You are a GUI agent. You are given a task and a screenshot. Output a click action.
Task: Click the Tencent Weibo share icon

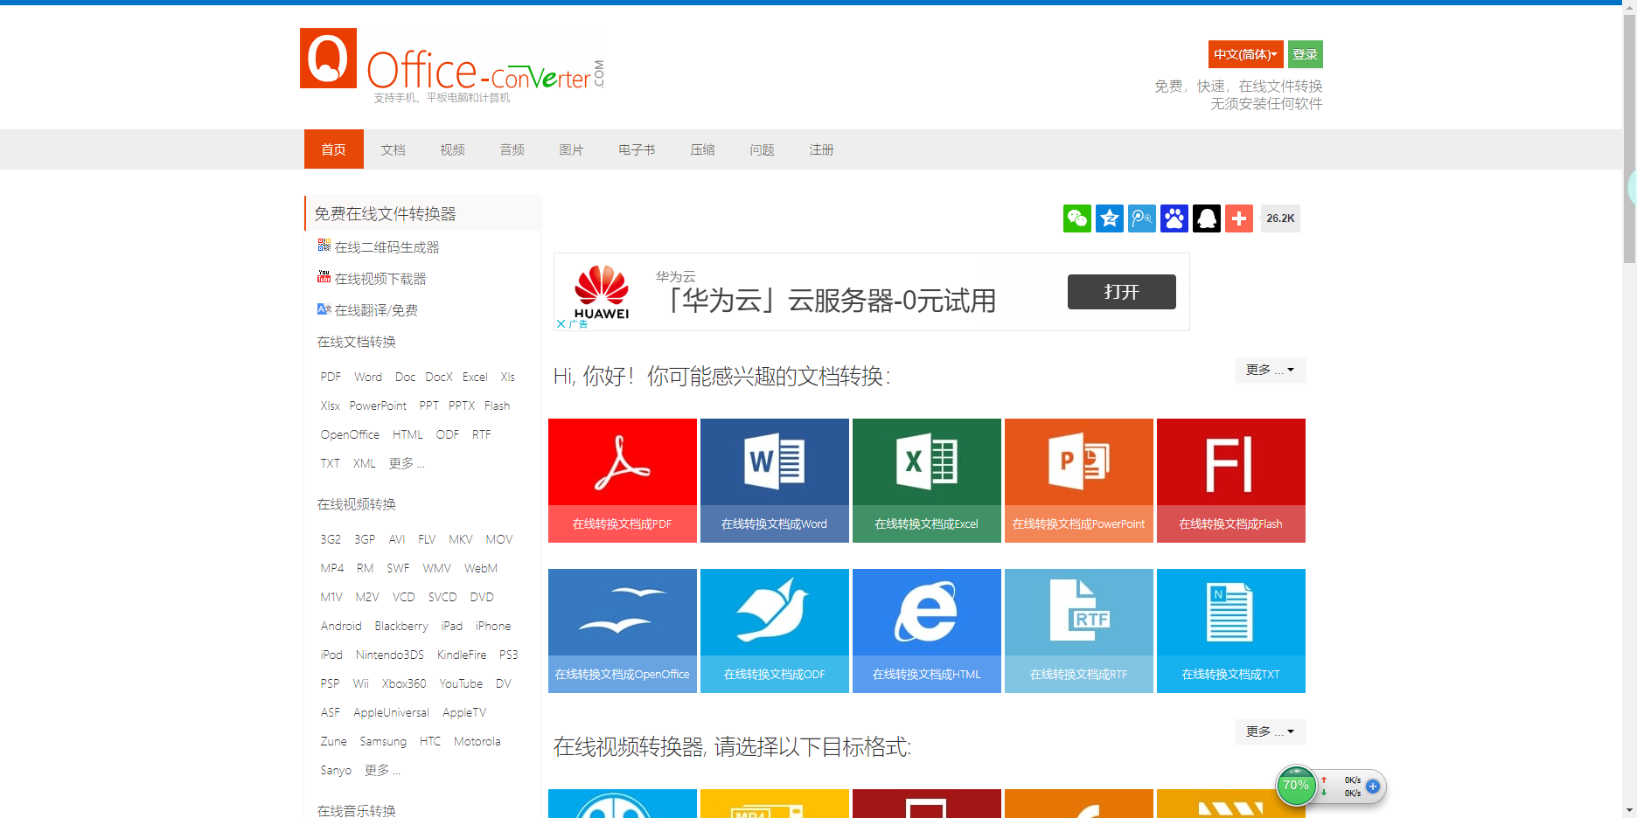pyautogui.click(x=1142, y=218)
